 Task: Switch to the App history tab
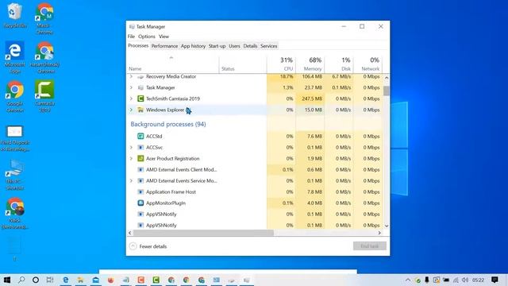point(193,46)
